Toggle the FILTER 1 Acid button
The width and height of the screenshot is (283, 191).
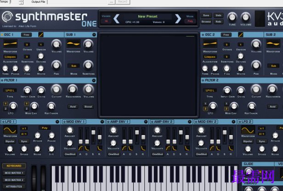(x=73, y=107)
